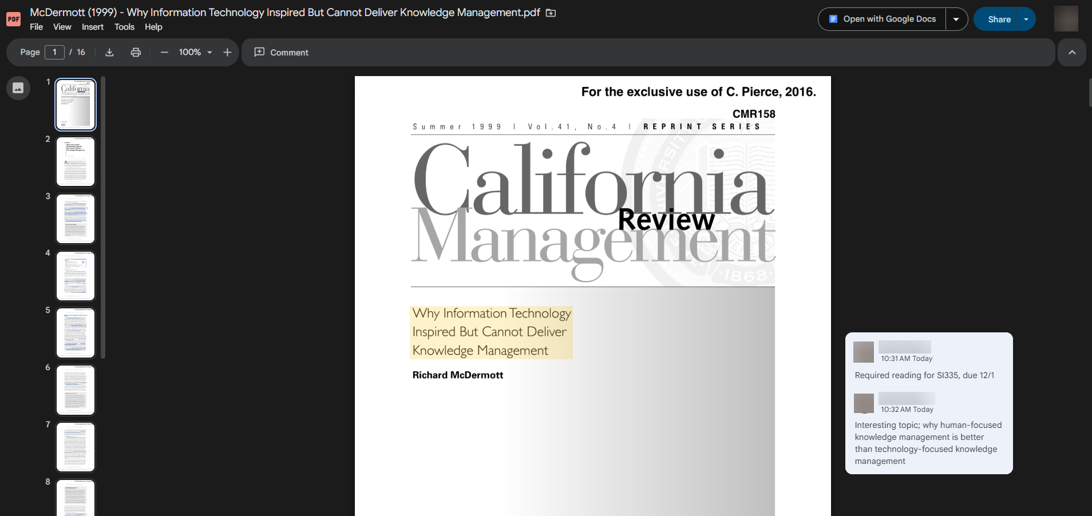Click the 'Review' annotation text on page

[x=666, y=220]
